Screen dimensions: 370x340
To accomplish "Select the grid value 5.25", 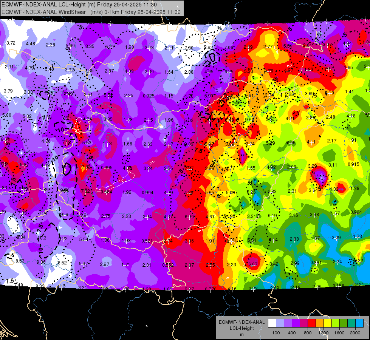I will coord(289,94).
